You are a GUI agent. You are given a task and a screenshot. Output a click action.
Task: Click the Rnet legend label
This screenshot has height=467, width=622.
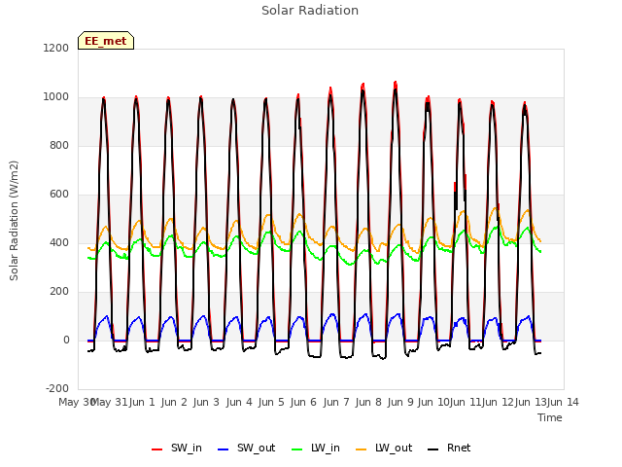click(x=459, y=448)
